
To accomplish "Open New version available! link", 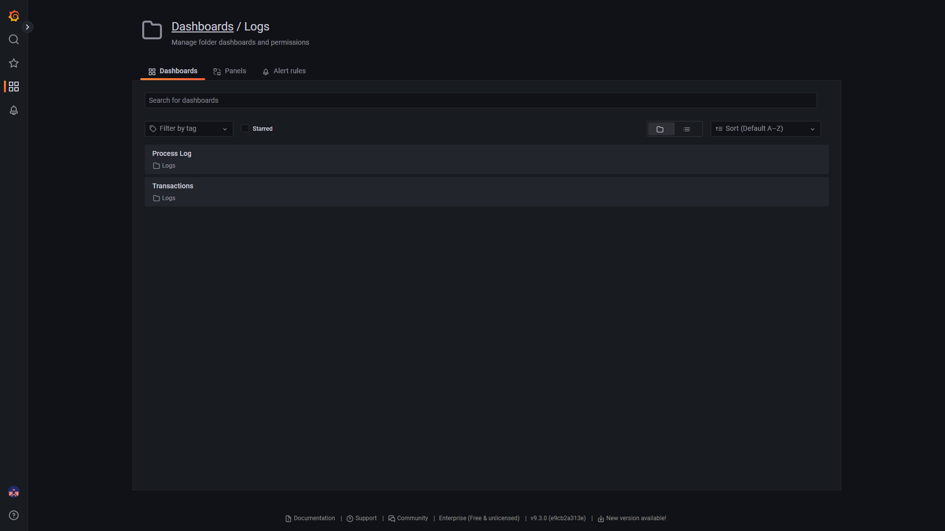I will (632, 519).
